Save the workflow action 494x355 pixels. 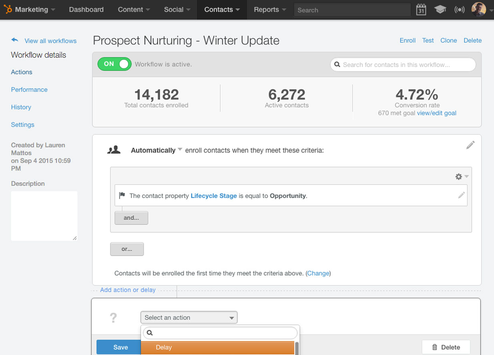[x=118, y=347]
